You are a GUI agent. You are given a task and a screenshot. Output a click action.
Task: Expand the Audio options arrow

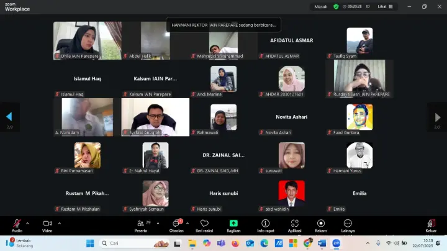pos(29,222)
